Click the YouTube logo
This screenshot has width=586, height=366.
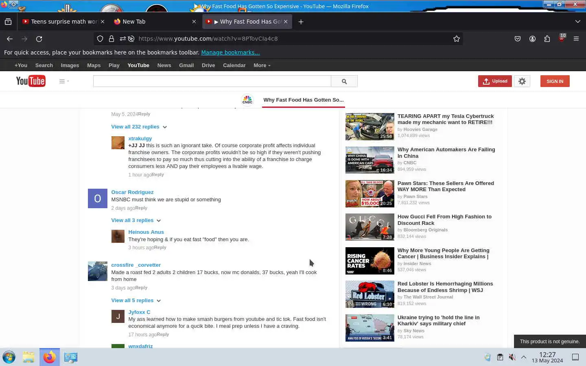31,81
